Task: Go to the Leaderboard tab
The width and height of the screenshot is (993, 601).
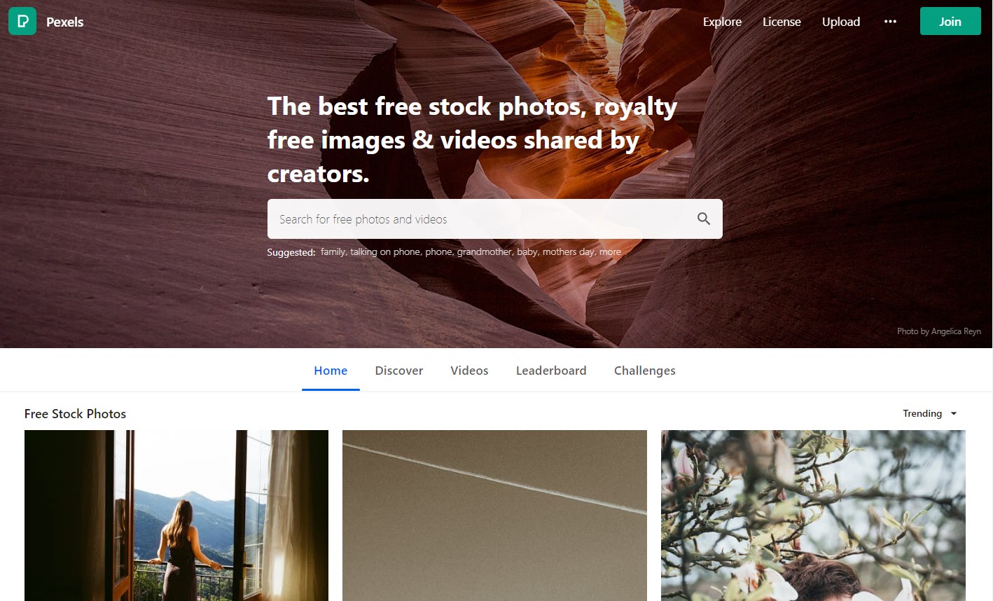Action: click(551, 371)
